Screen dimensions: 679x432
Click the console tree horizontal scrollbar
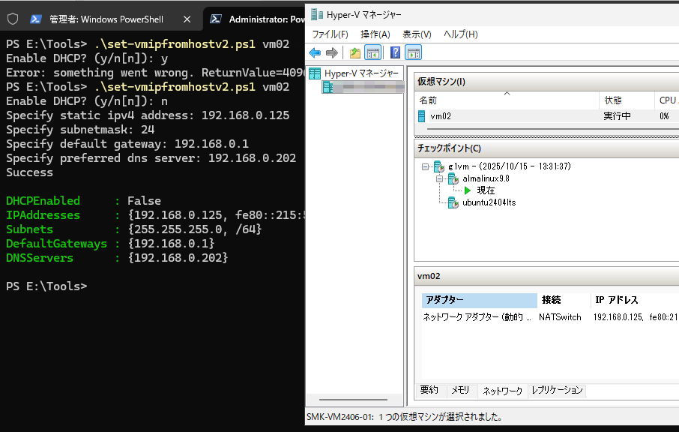point(353,400)
